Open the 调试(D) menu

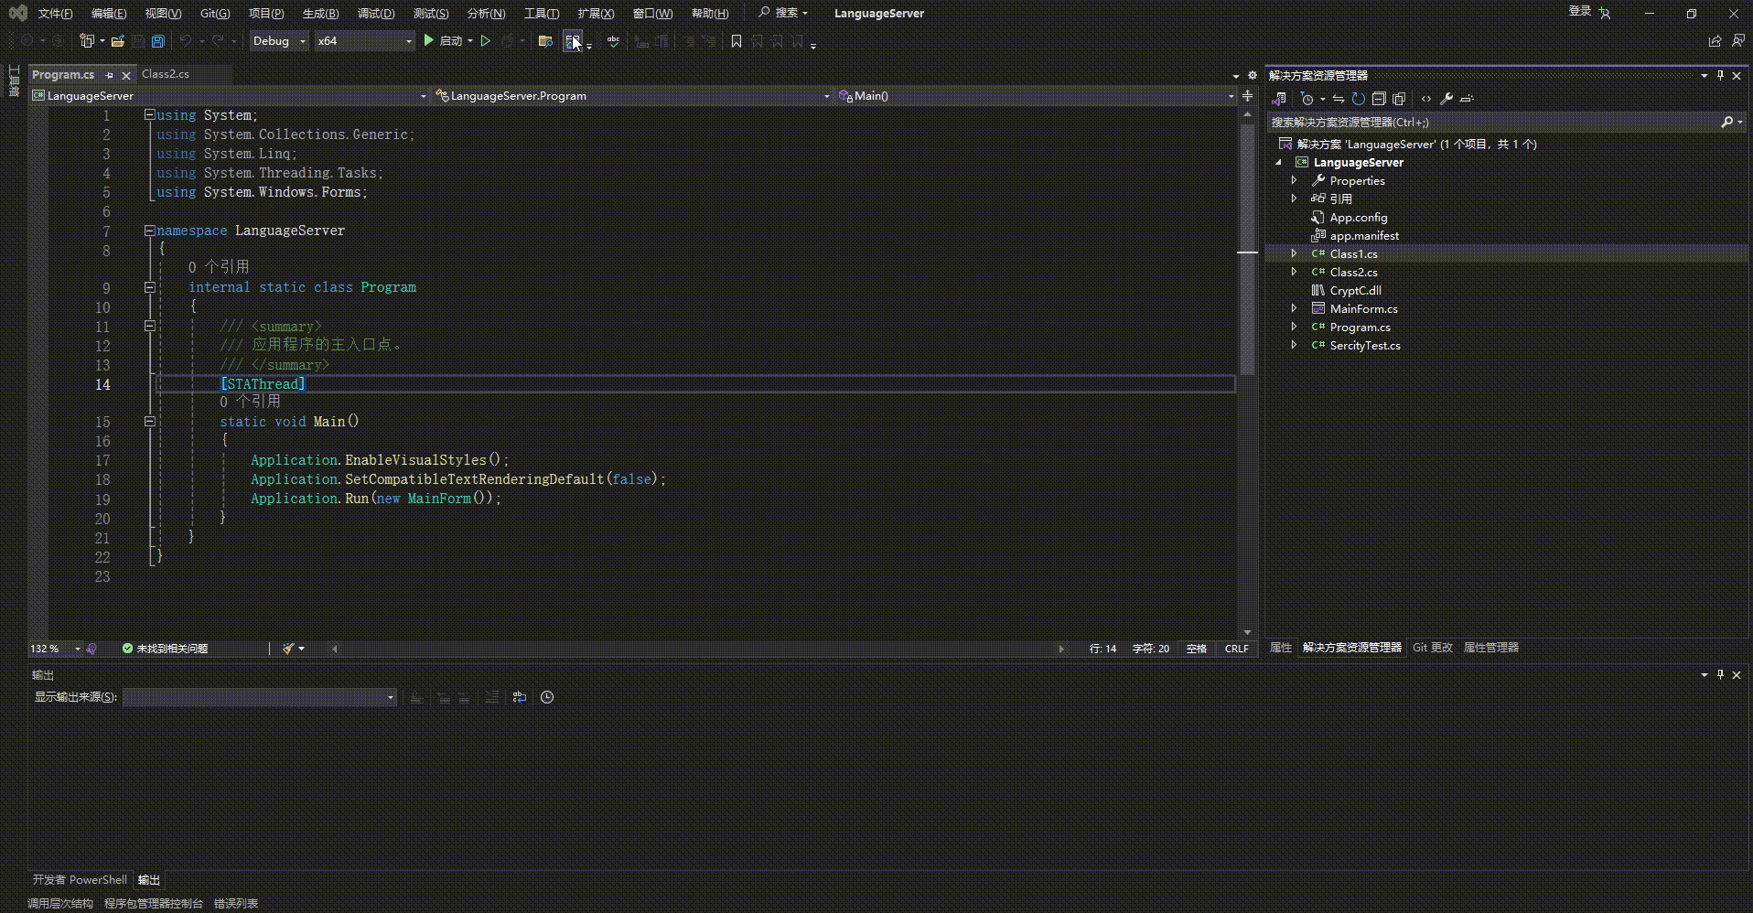pyautogui.click(x=376, y=13)
